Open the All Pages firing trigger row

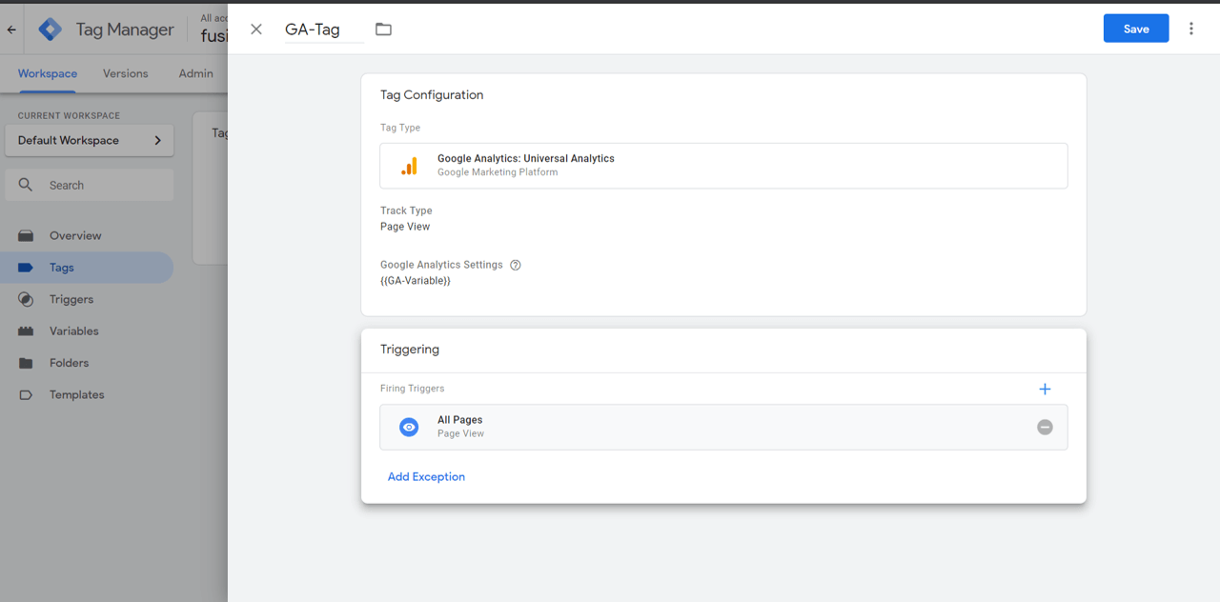(x=723, y=427)
